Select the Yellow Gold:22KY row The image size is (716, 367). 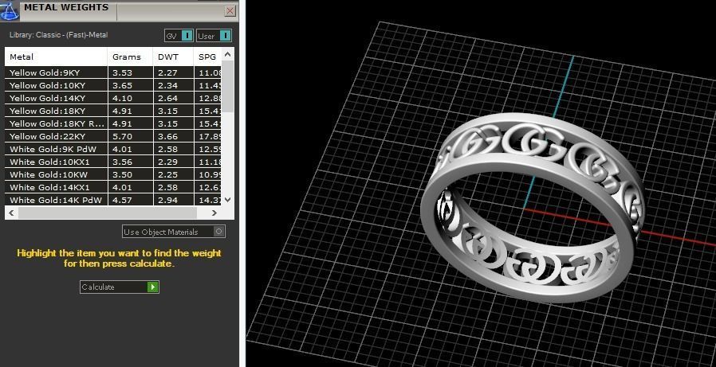(113, 136)
